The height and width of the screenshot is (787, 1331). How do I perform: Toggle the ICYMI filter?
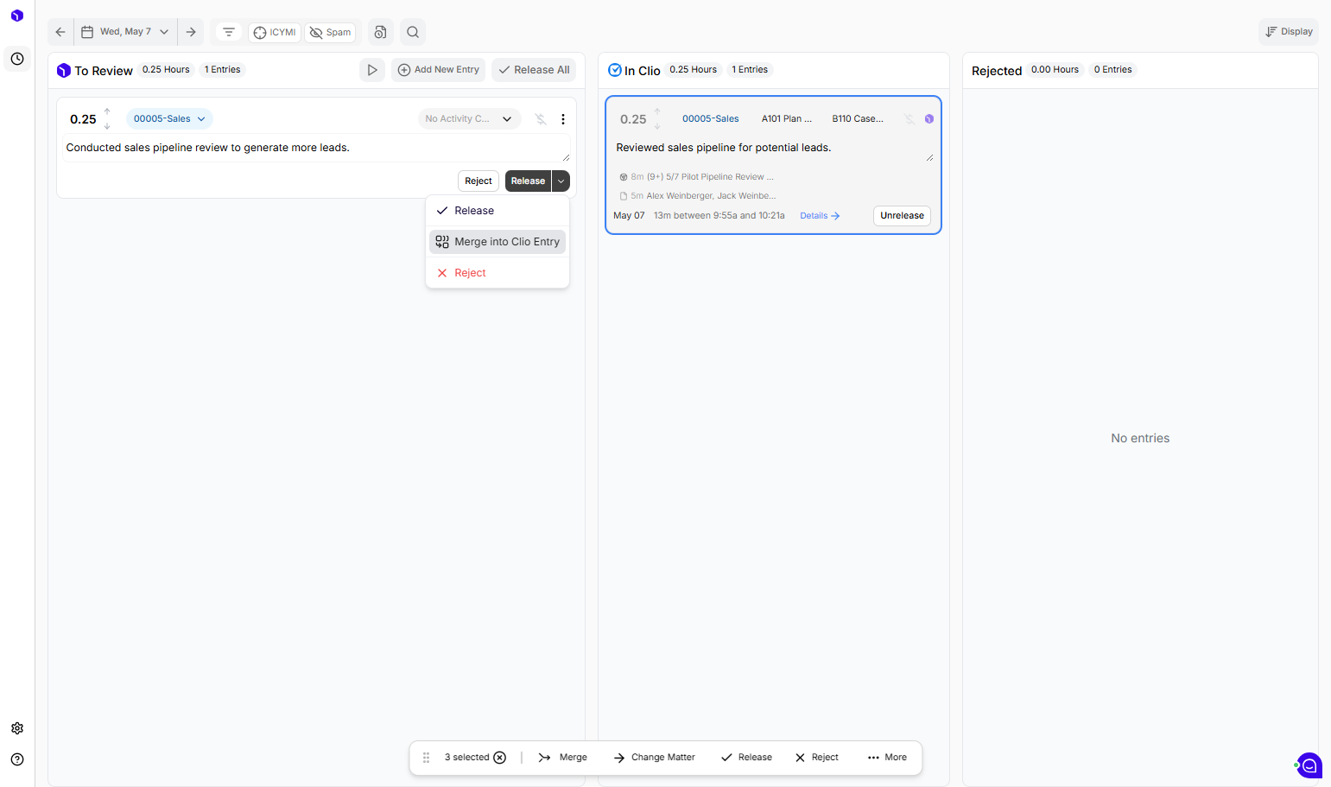(x=275, y=33)
